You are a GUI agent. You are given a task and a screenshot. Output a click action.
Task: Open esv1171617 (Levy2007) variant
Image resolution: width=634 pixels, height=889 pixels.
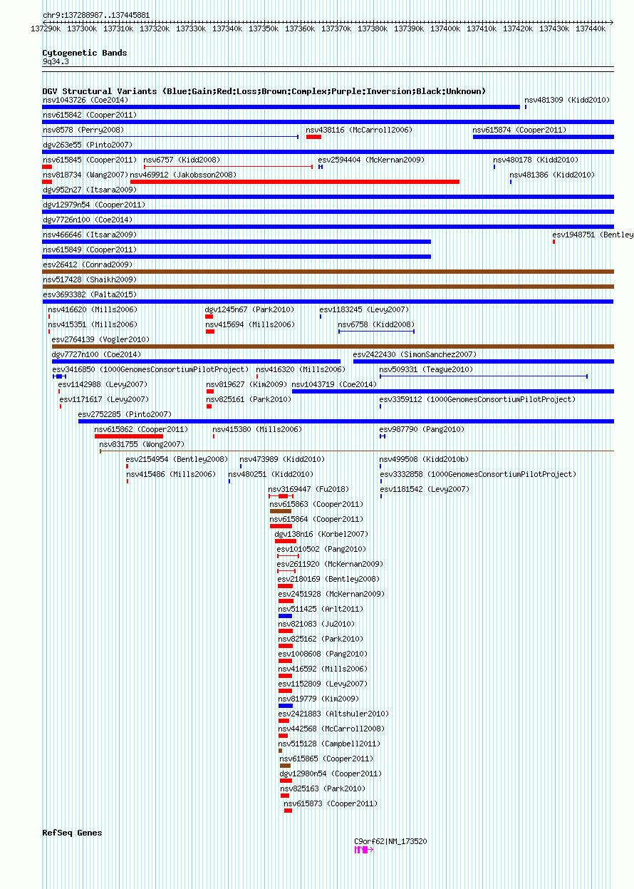click(x=105, y=400)
